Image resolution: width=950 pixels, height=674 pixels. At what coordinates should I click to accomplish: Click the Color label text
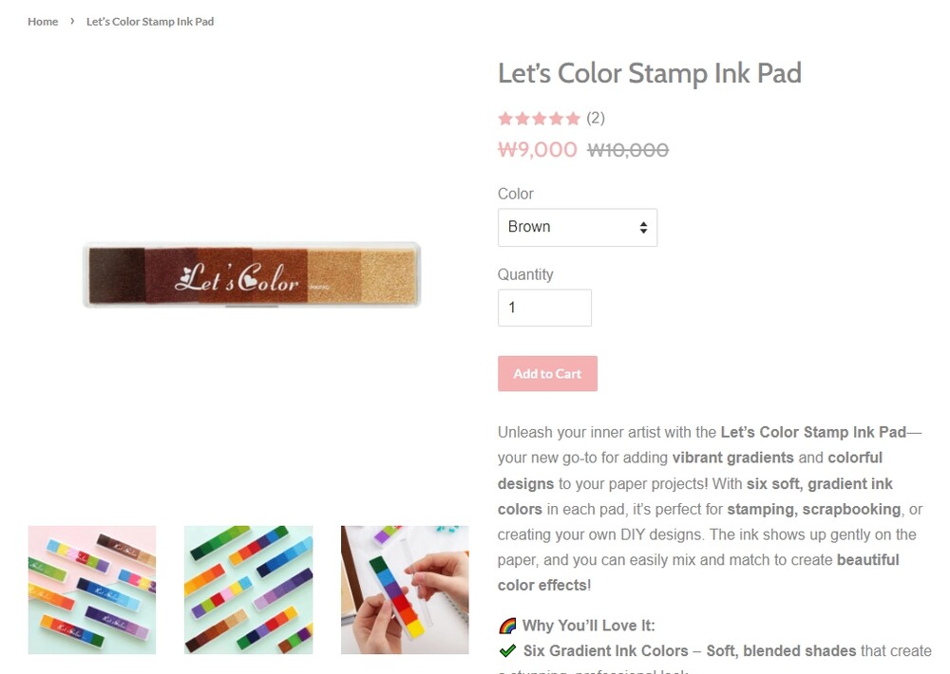516,194
